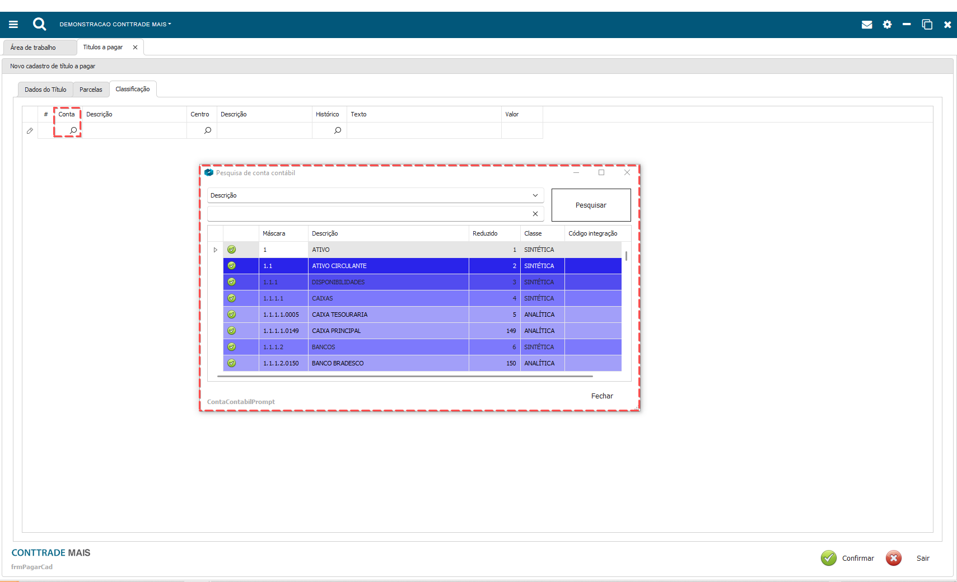Expand the ATIVO row arrow indicator
957x582 pixels.
coord(215,250)
